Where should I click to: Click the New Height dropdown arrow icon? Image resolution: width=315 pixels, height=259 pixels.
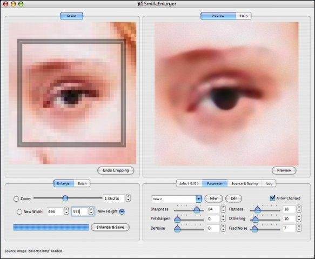click(x=122, y=212)
